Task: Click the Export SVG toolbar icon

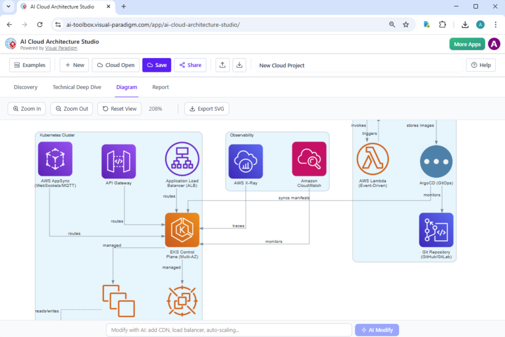Action: point(206,109)
